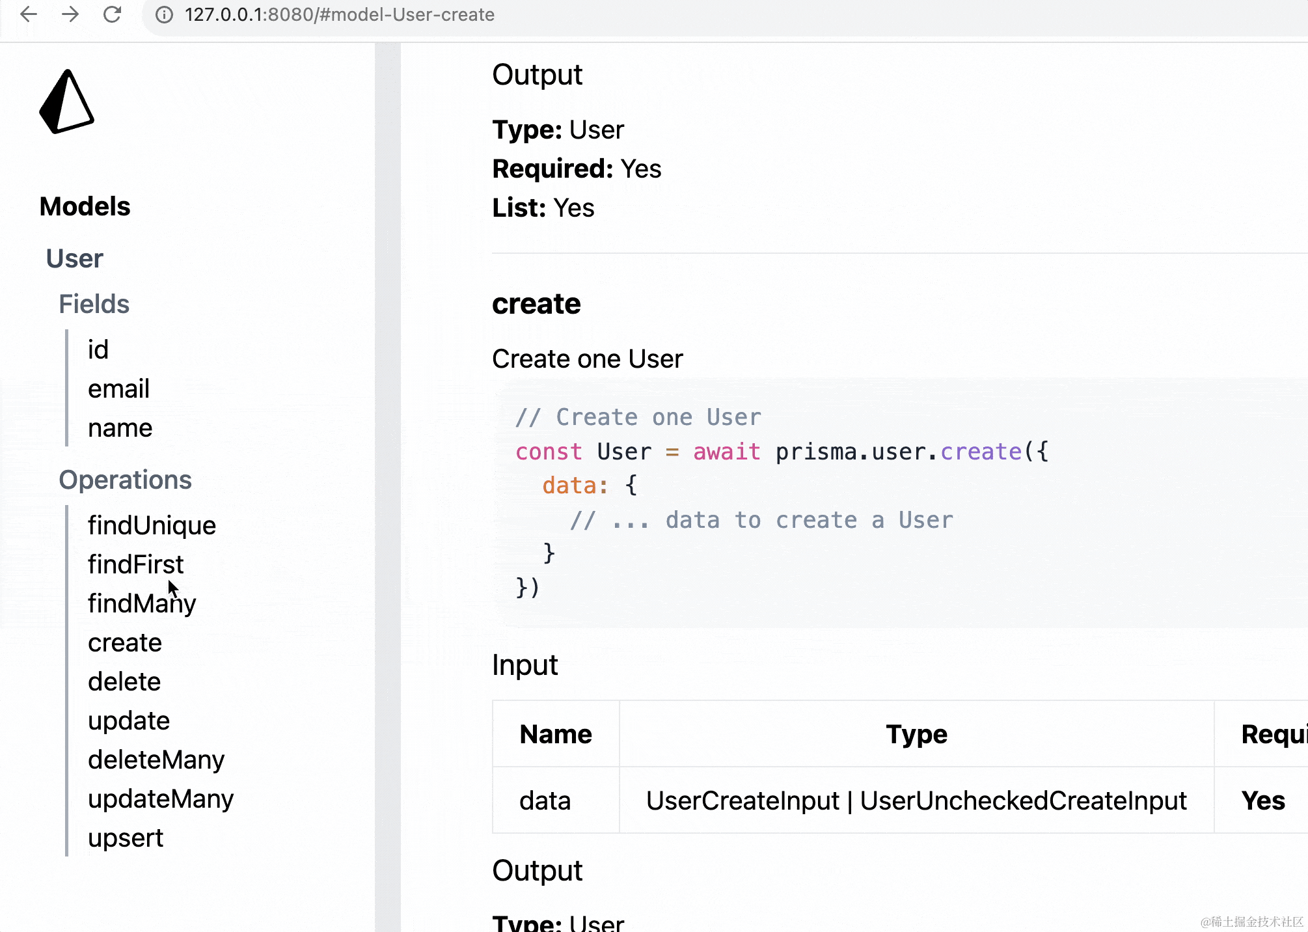This screenshot has width=1308, height=932.
Task: Navigate to the delete operation
Action: (124, 681)
